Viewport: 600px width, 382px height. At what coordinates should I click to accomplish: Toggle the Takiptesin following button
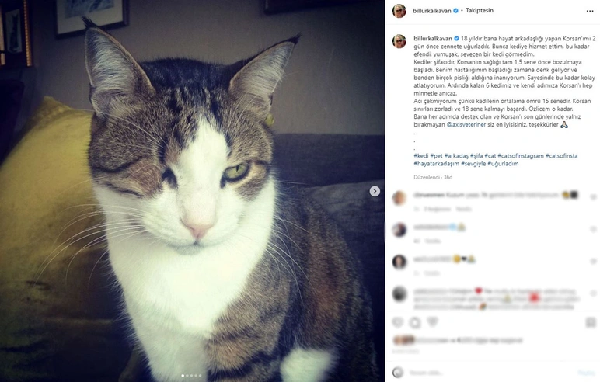point(480,11)
